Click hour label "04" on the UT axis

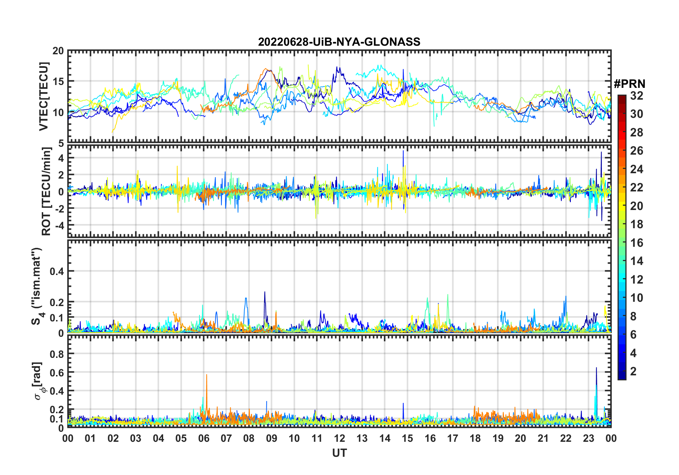[159, 439]
